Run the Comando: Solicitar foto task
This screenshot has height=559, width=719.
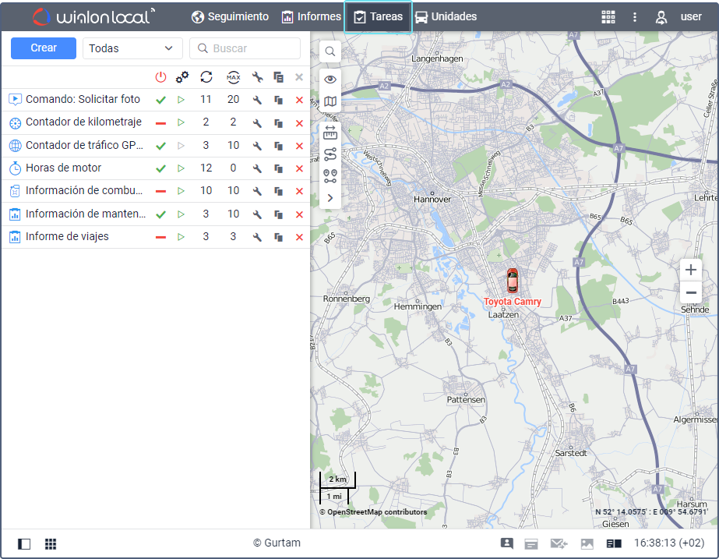click(182, 100)
